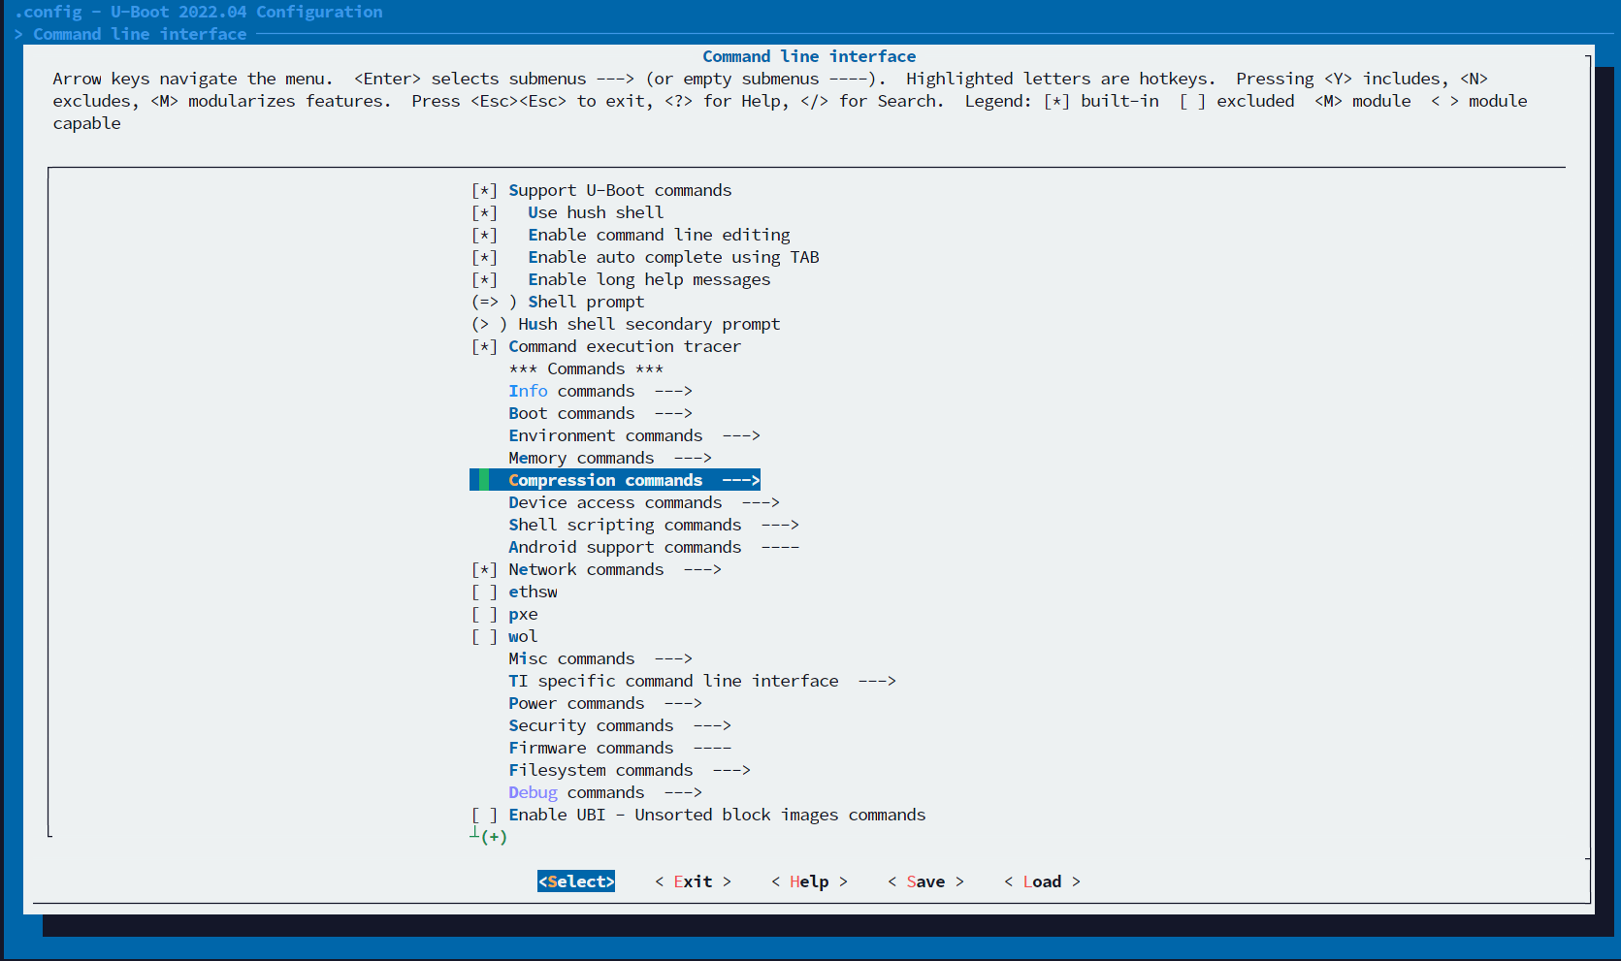Open TI specific command line interface submenu
This screenshot has height=961, width=1621.
click(702, 681)
